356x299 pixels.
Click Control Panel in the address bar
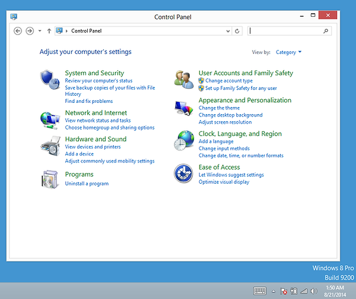(86, 31)
